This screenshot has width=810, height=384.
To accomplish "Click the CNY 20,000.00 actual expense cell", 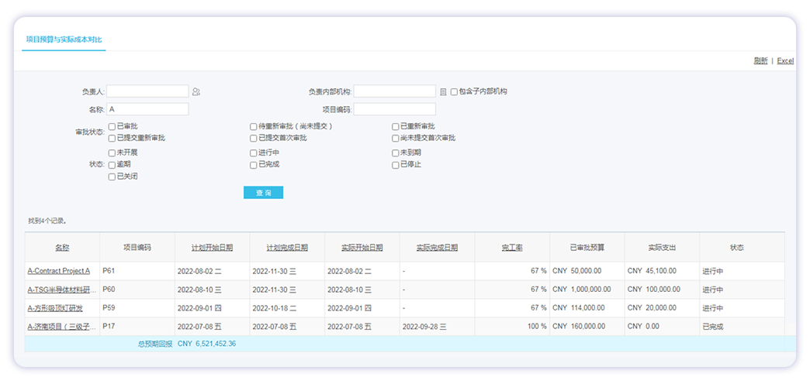I will click(x=663, y=308).
